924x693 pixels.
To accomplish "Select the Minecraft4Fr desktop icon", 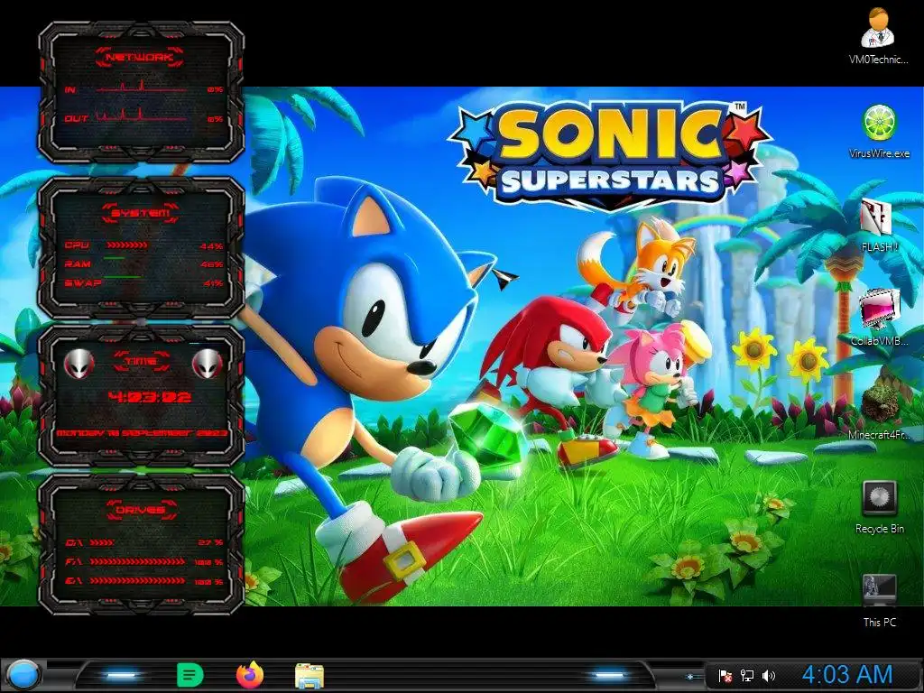I will pos(879,411).
